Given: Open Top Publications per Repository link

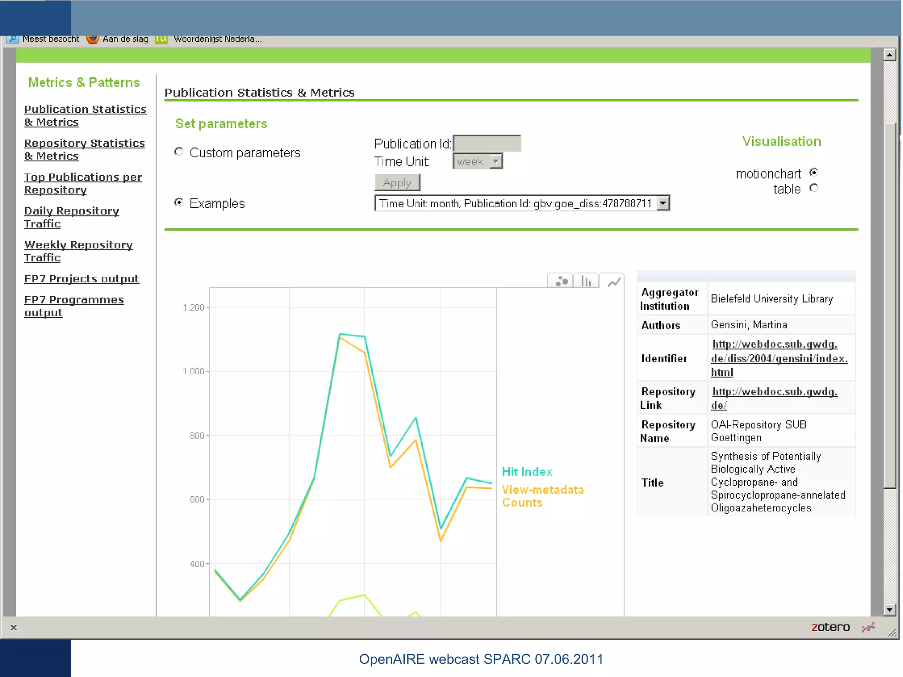Looking at the screenshot, I should tap(83, 183).
